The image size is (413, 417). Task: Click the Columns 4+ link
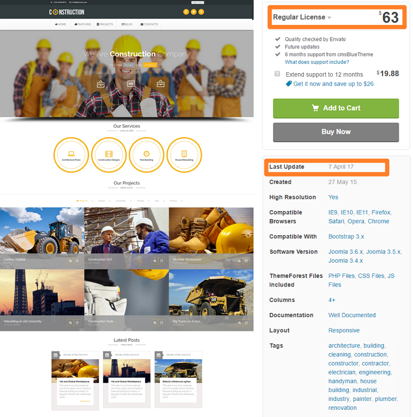point(332,300)
